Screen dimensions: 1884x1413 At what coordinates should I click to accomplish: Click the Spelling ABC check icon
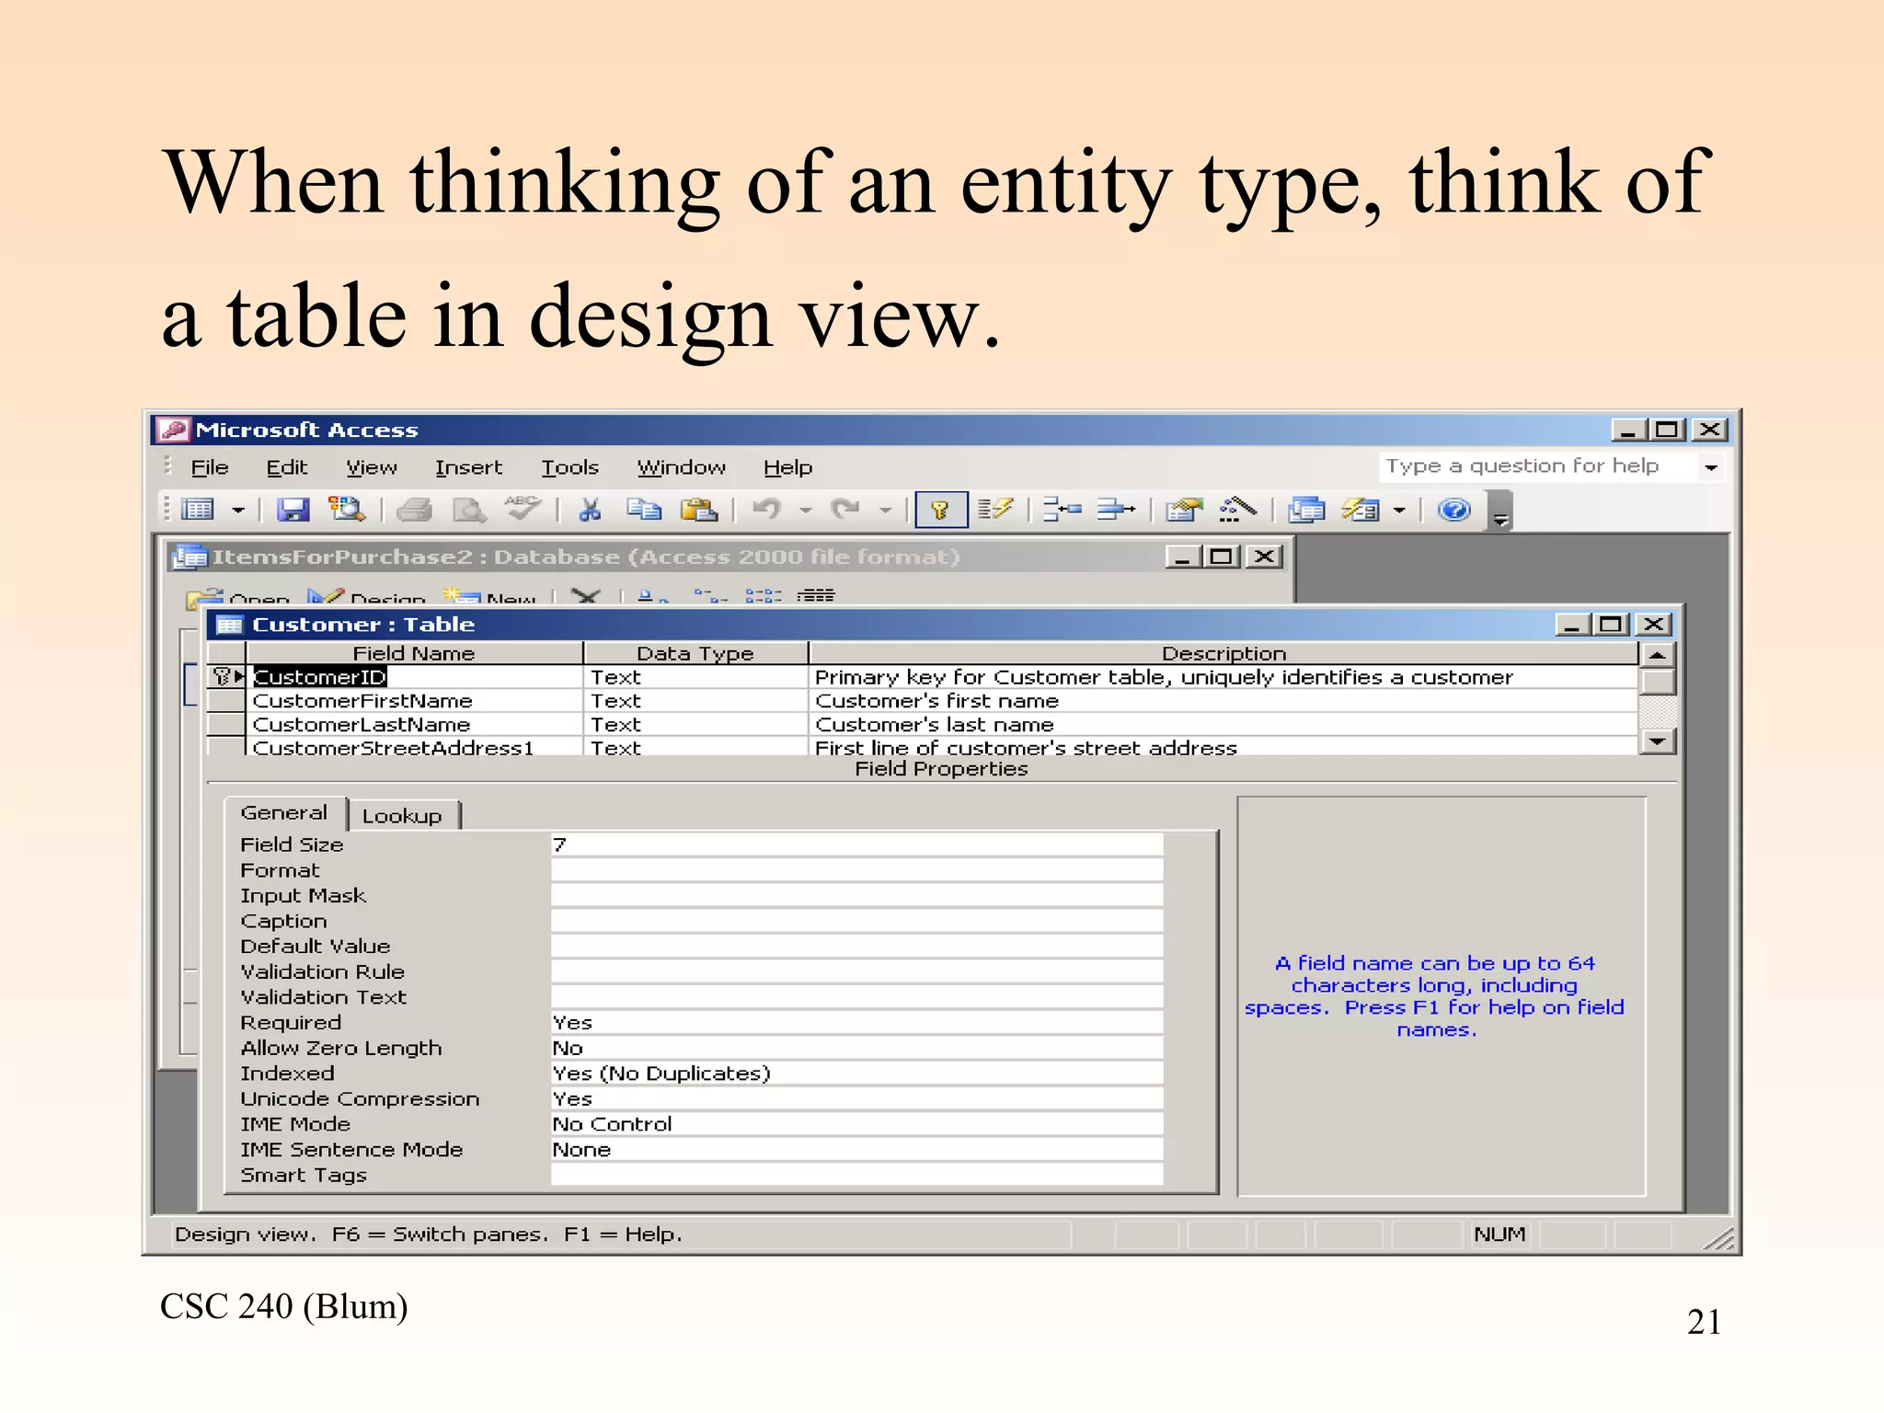pyautogui.click(x=523, y=508)
